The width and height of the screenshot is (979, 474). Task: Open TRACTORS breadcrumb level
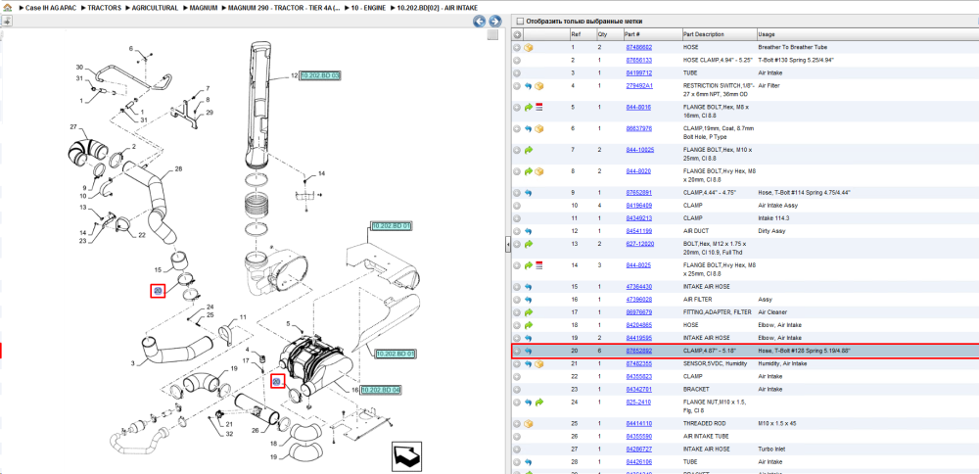(x=105, y=8)
